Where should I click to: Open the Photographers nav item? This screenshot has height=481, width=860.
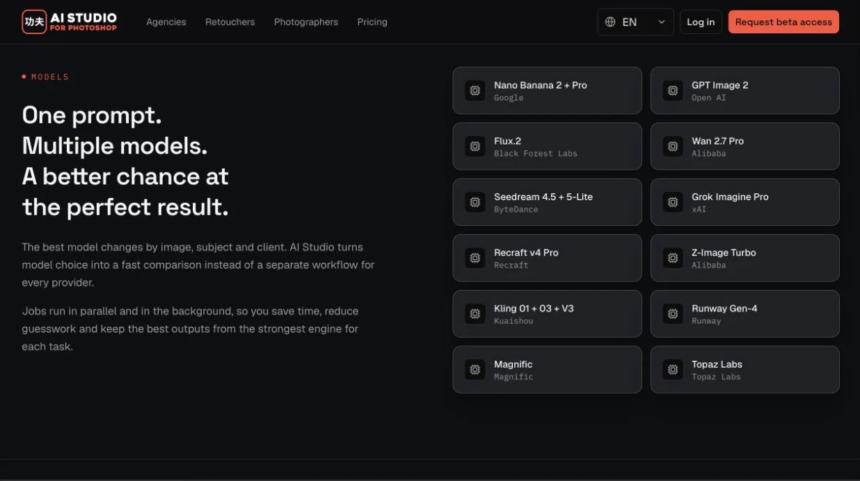pos(306,22)
